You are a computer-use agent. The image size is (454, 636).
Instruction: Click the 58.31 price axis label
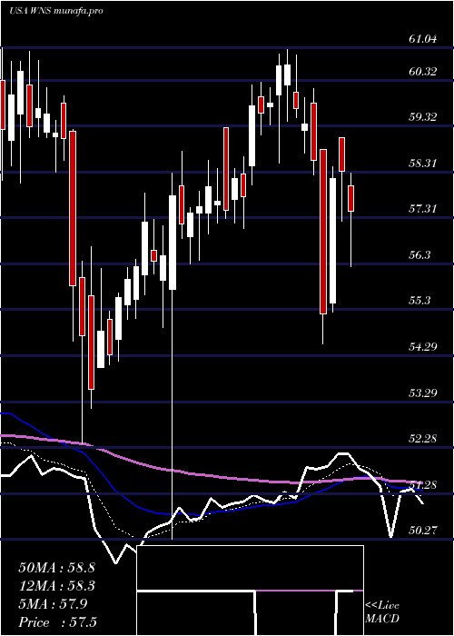point(423,164)
